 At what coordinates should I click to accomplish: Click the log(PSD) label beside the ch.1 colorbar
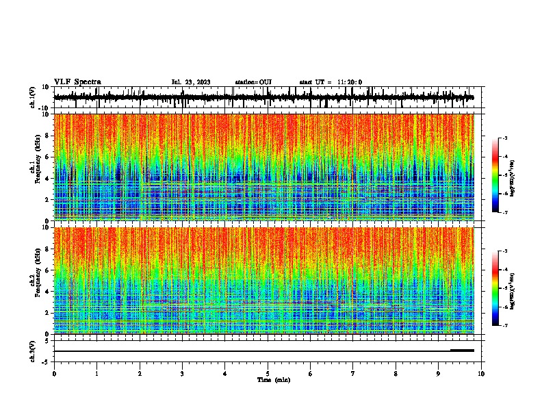[x=512, y=179]
